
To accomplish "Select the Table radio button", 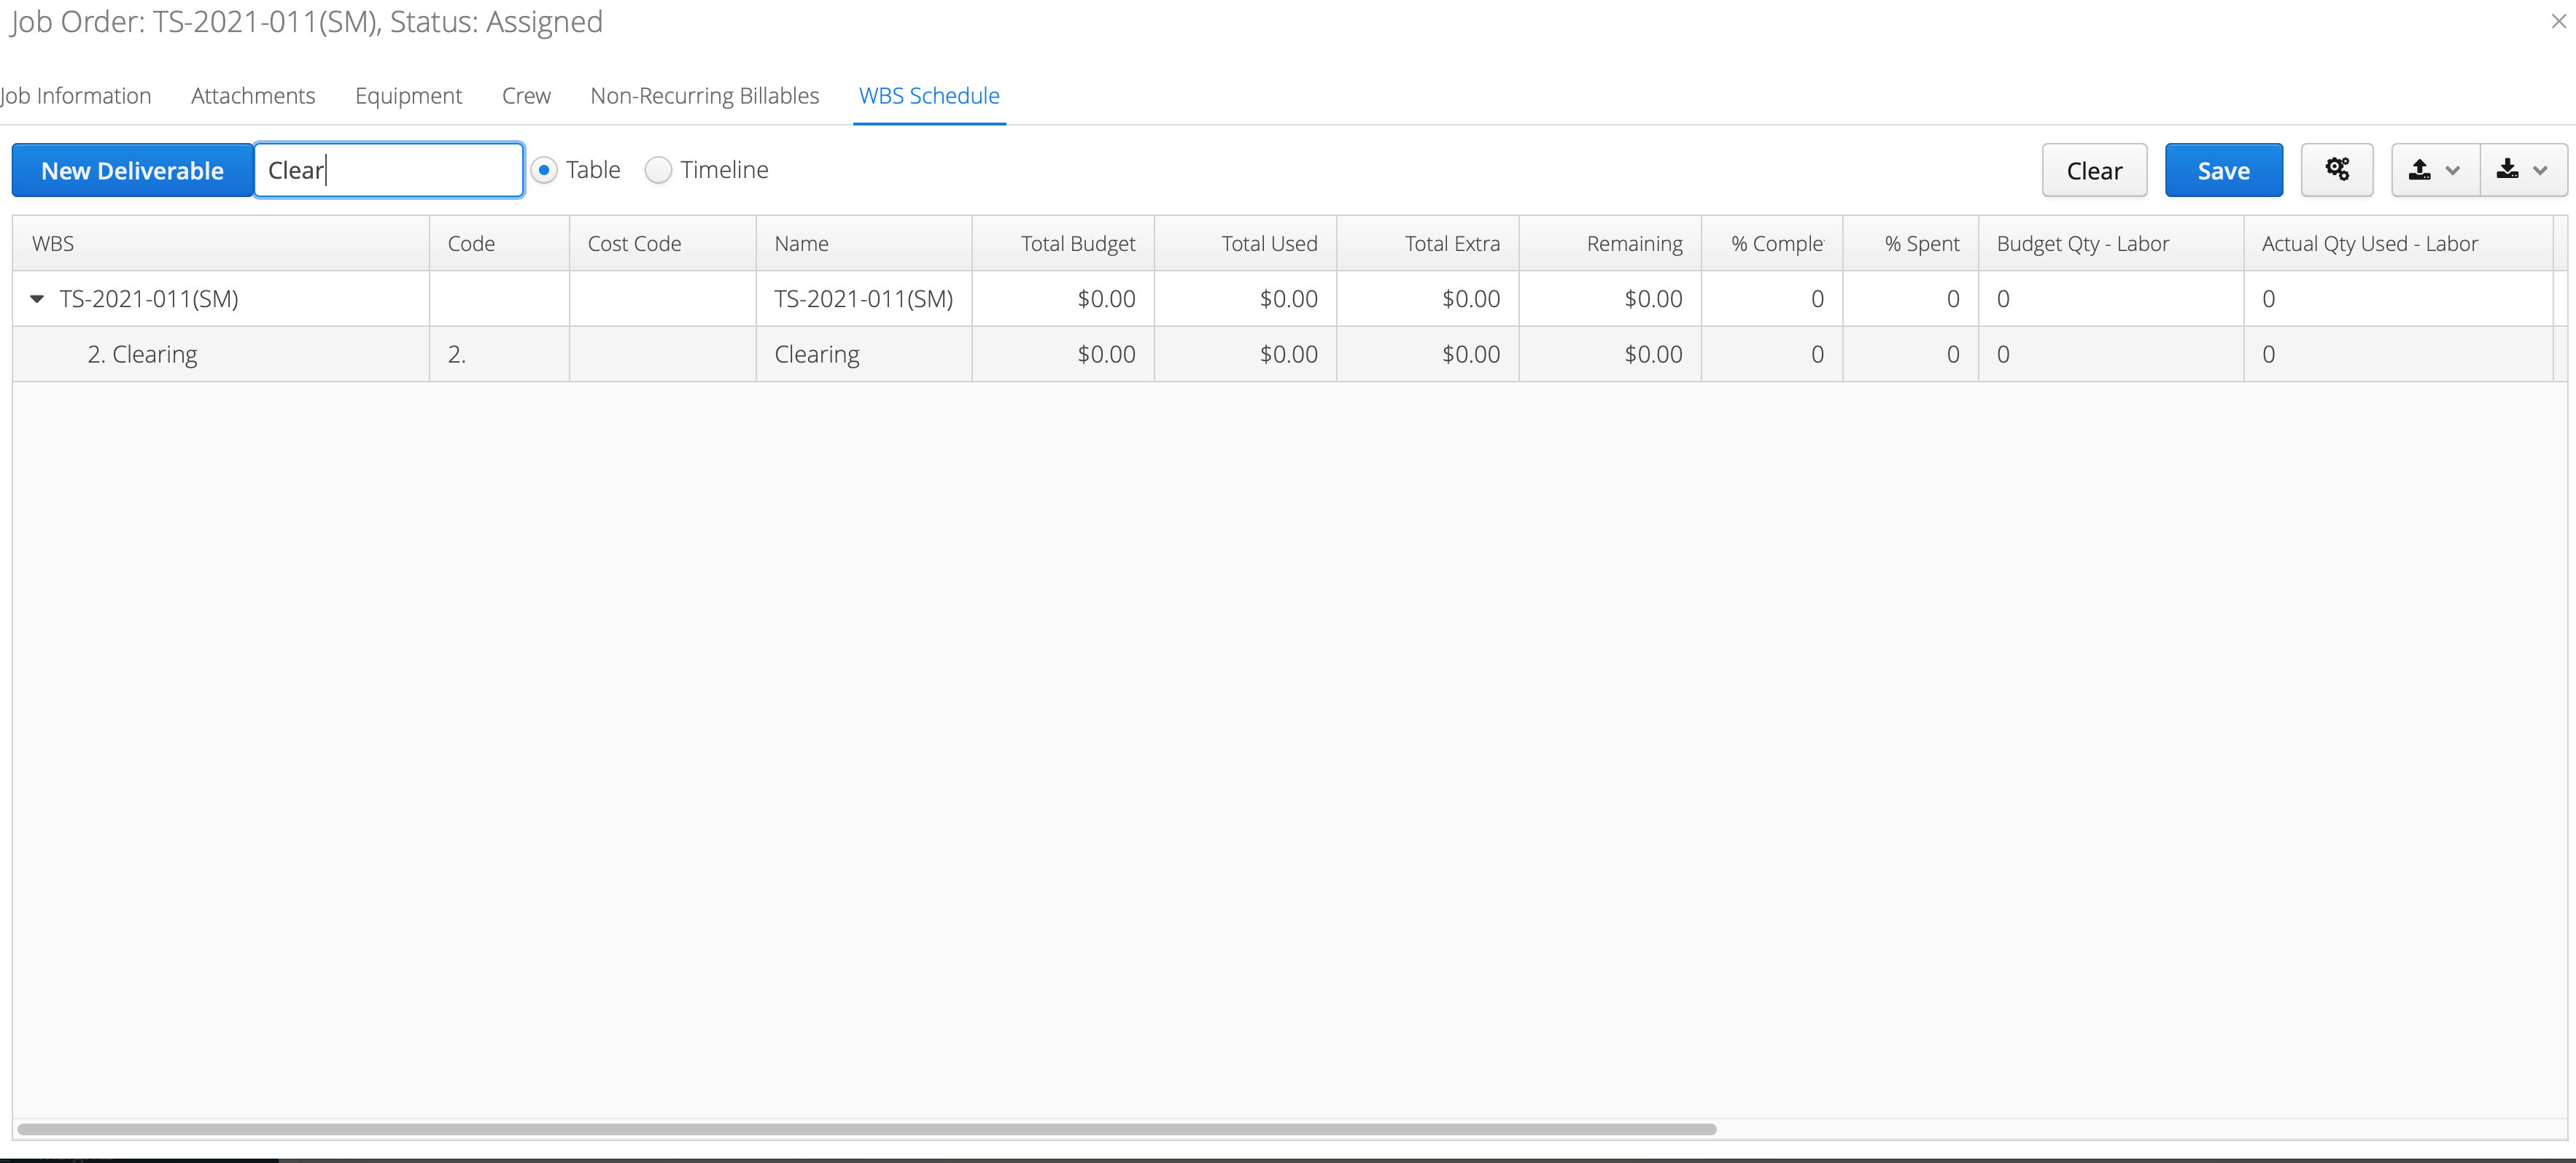I will (544, 170).
